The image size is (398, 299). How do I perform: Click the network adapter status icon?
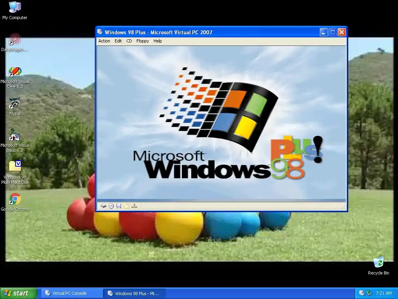point(134,206)
